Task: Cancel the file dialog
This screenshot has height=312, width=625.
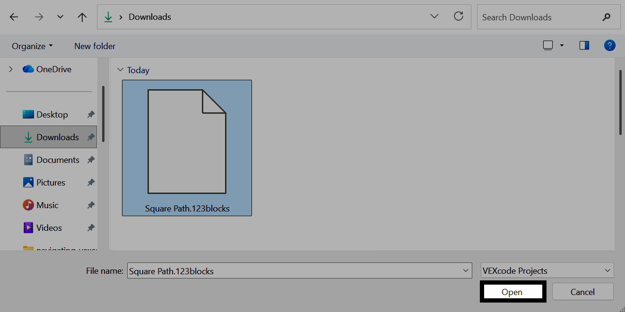Action: (582, 292)
